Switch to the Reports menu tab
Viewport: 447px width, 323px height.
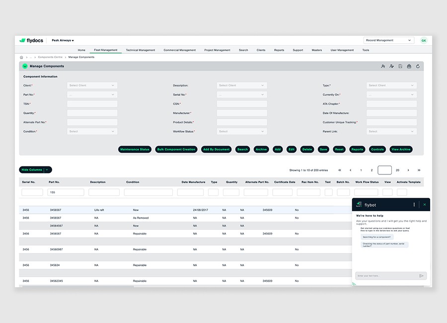tap(279, 50)
